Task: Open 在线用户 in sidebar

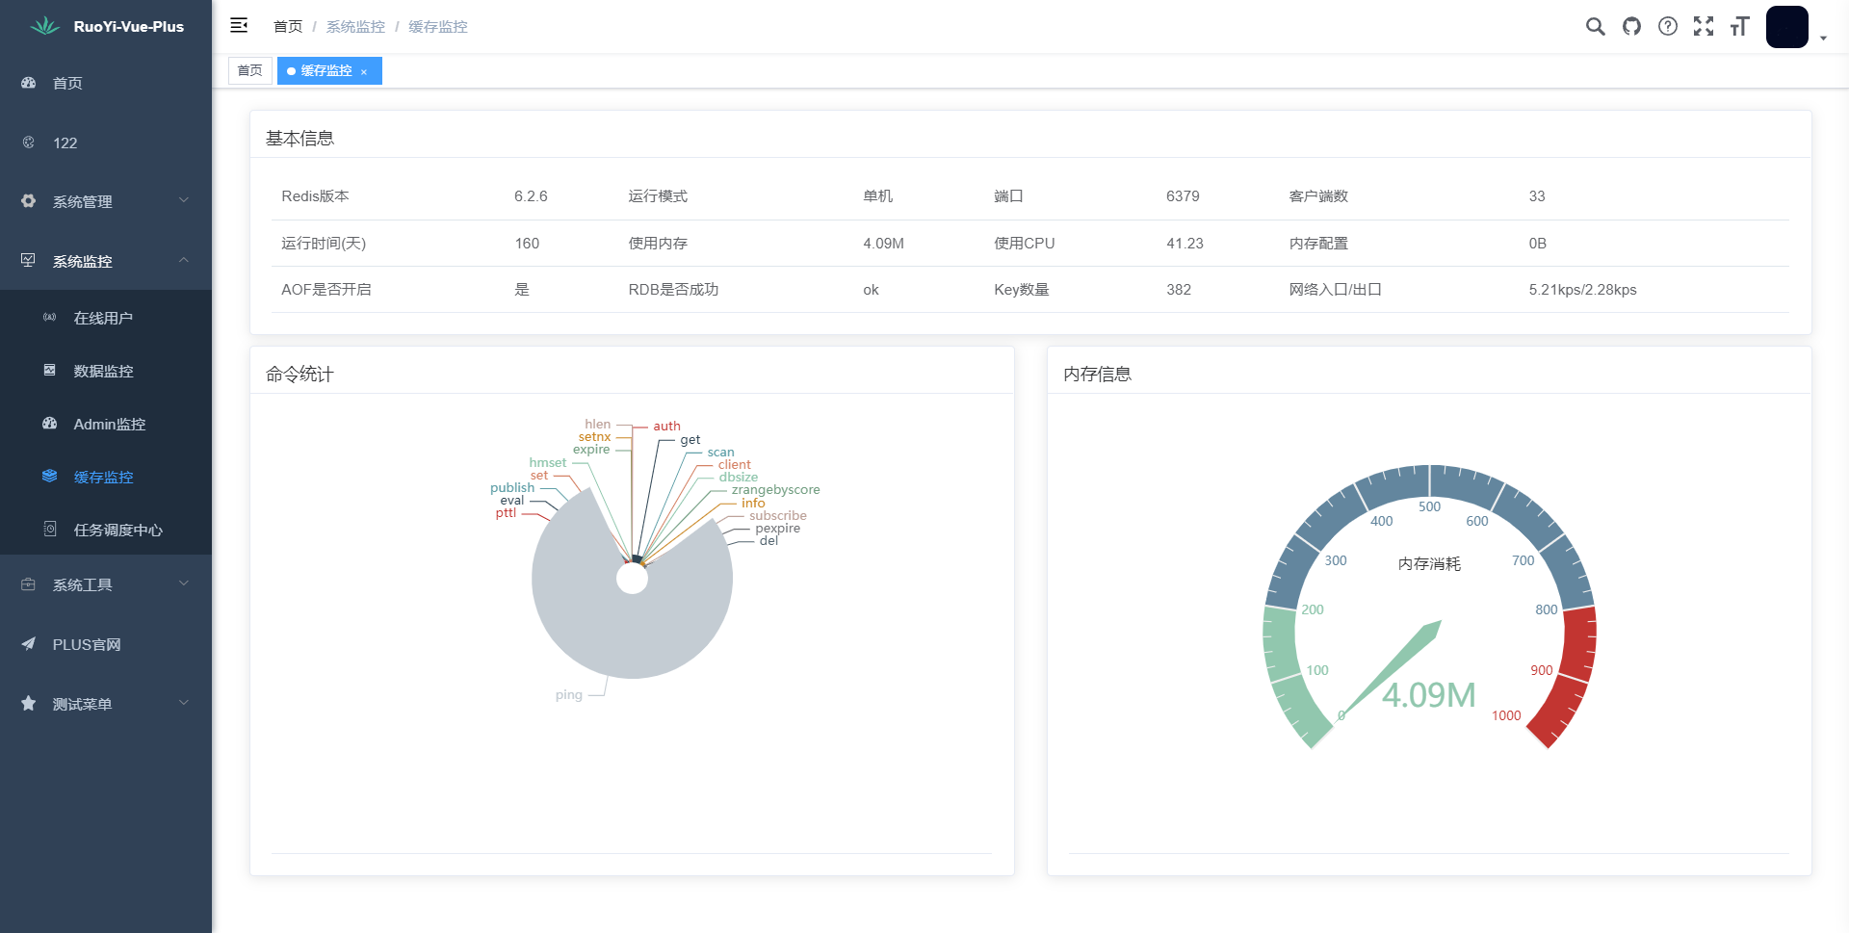Action: tap(103, 318)
